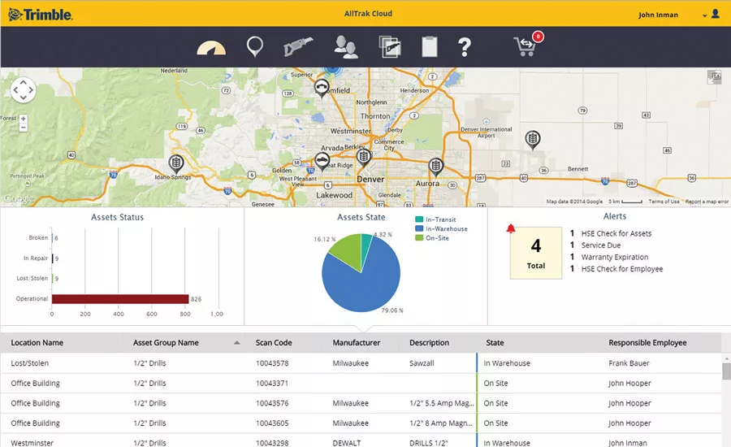Screen dimensions: 731x447
Task: Select the Lost/Stolen location row
Action: point(361,363)
